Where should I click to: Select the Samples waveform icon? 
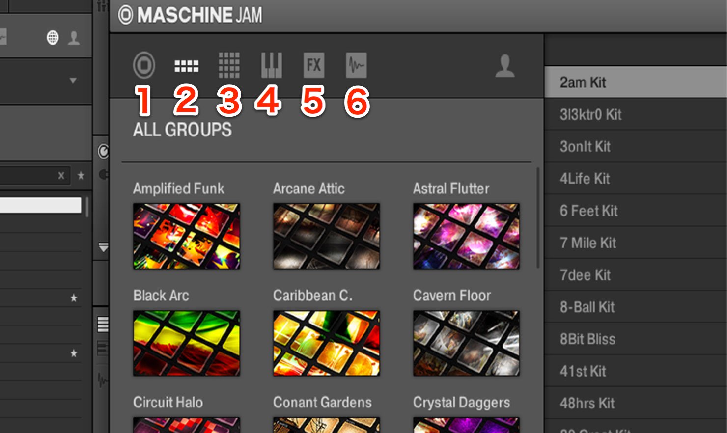[356, 65]
